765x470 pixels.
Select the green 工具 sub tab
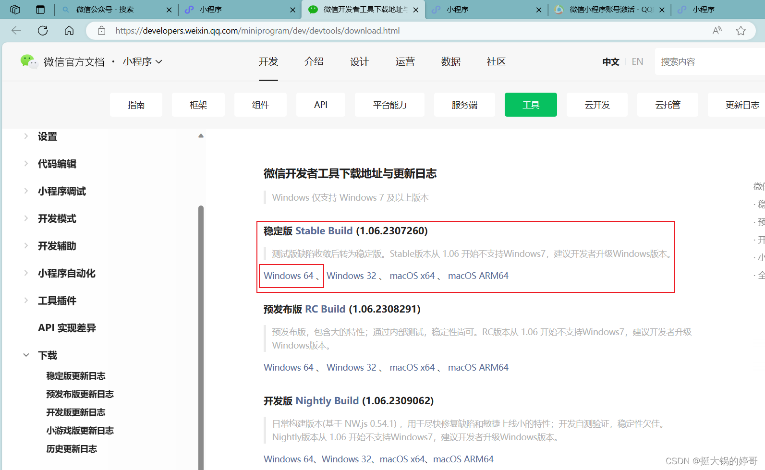tap(531, 105)
